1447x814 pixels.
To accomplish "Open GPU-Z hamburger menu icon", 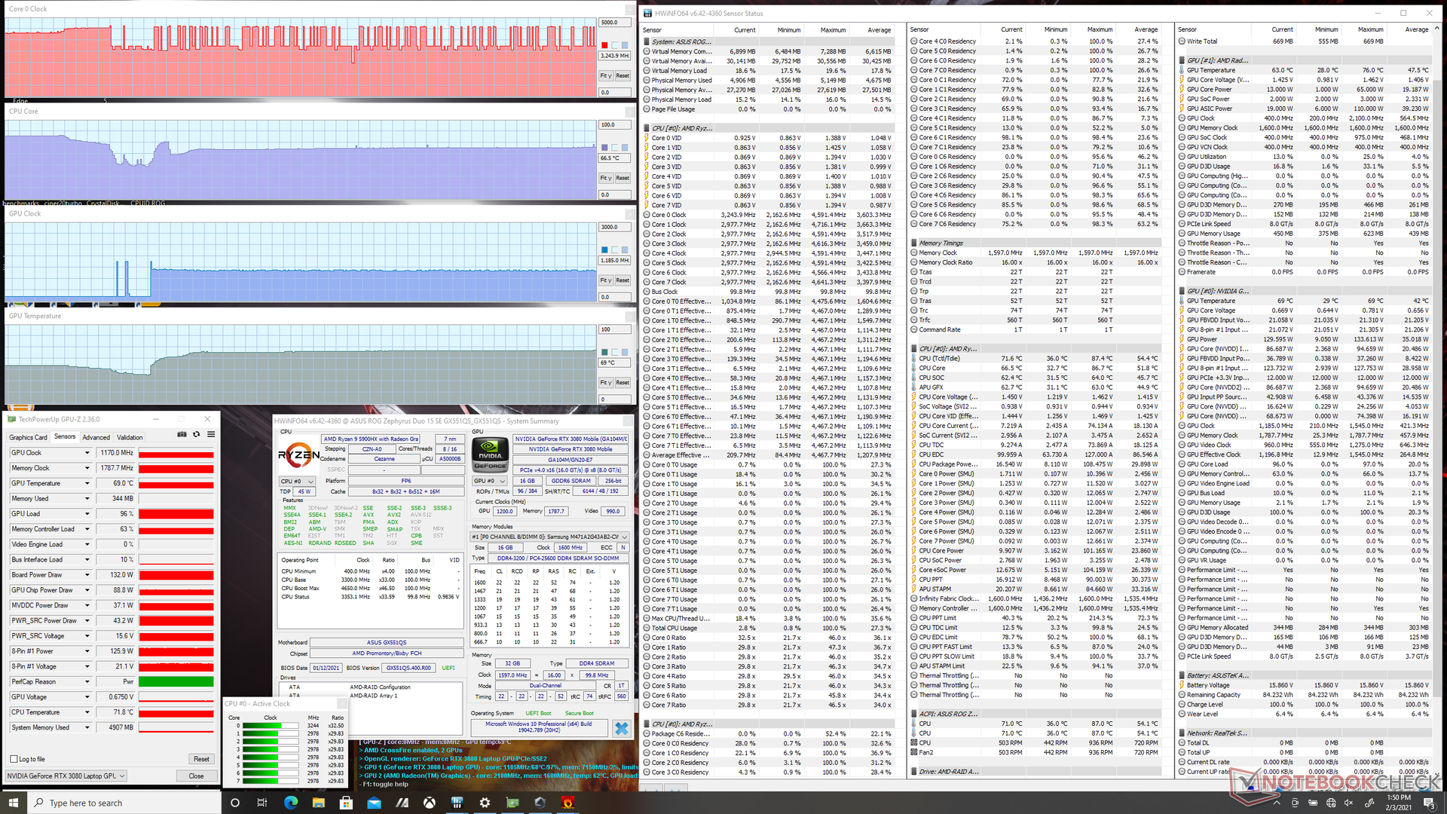I will [211, 434].
